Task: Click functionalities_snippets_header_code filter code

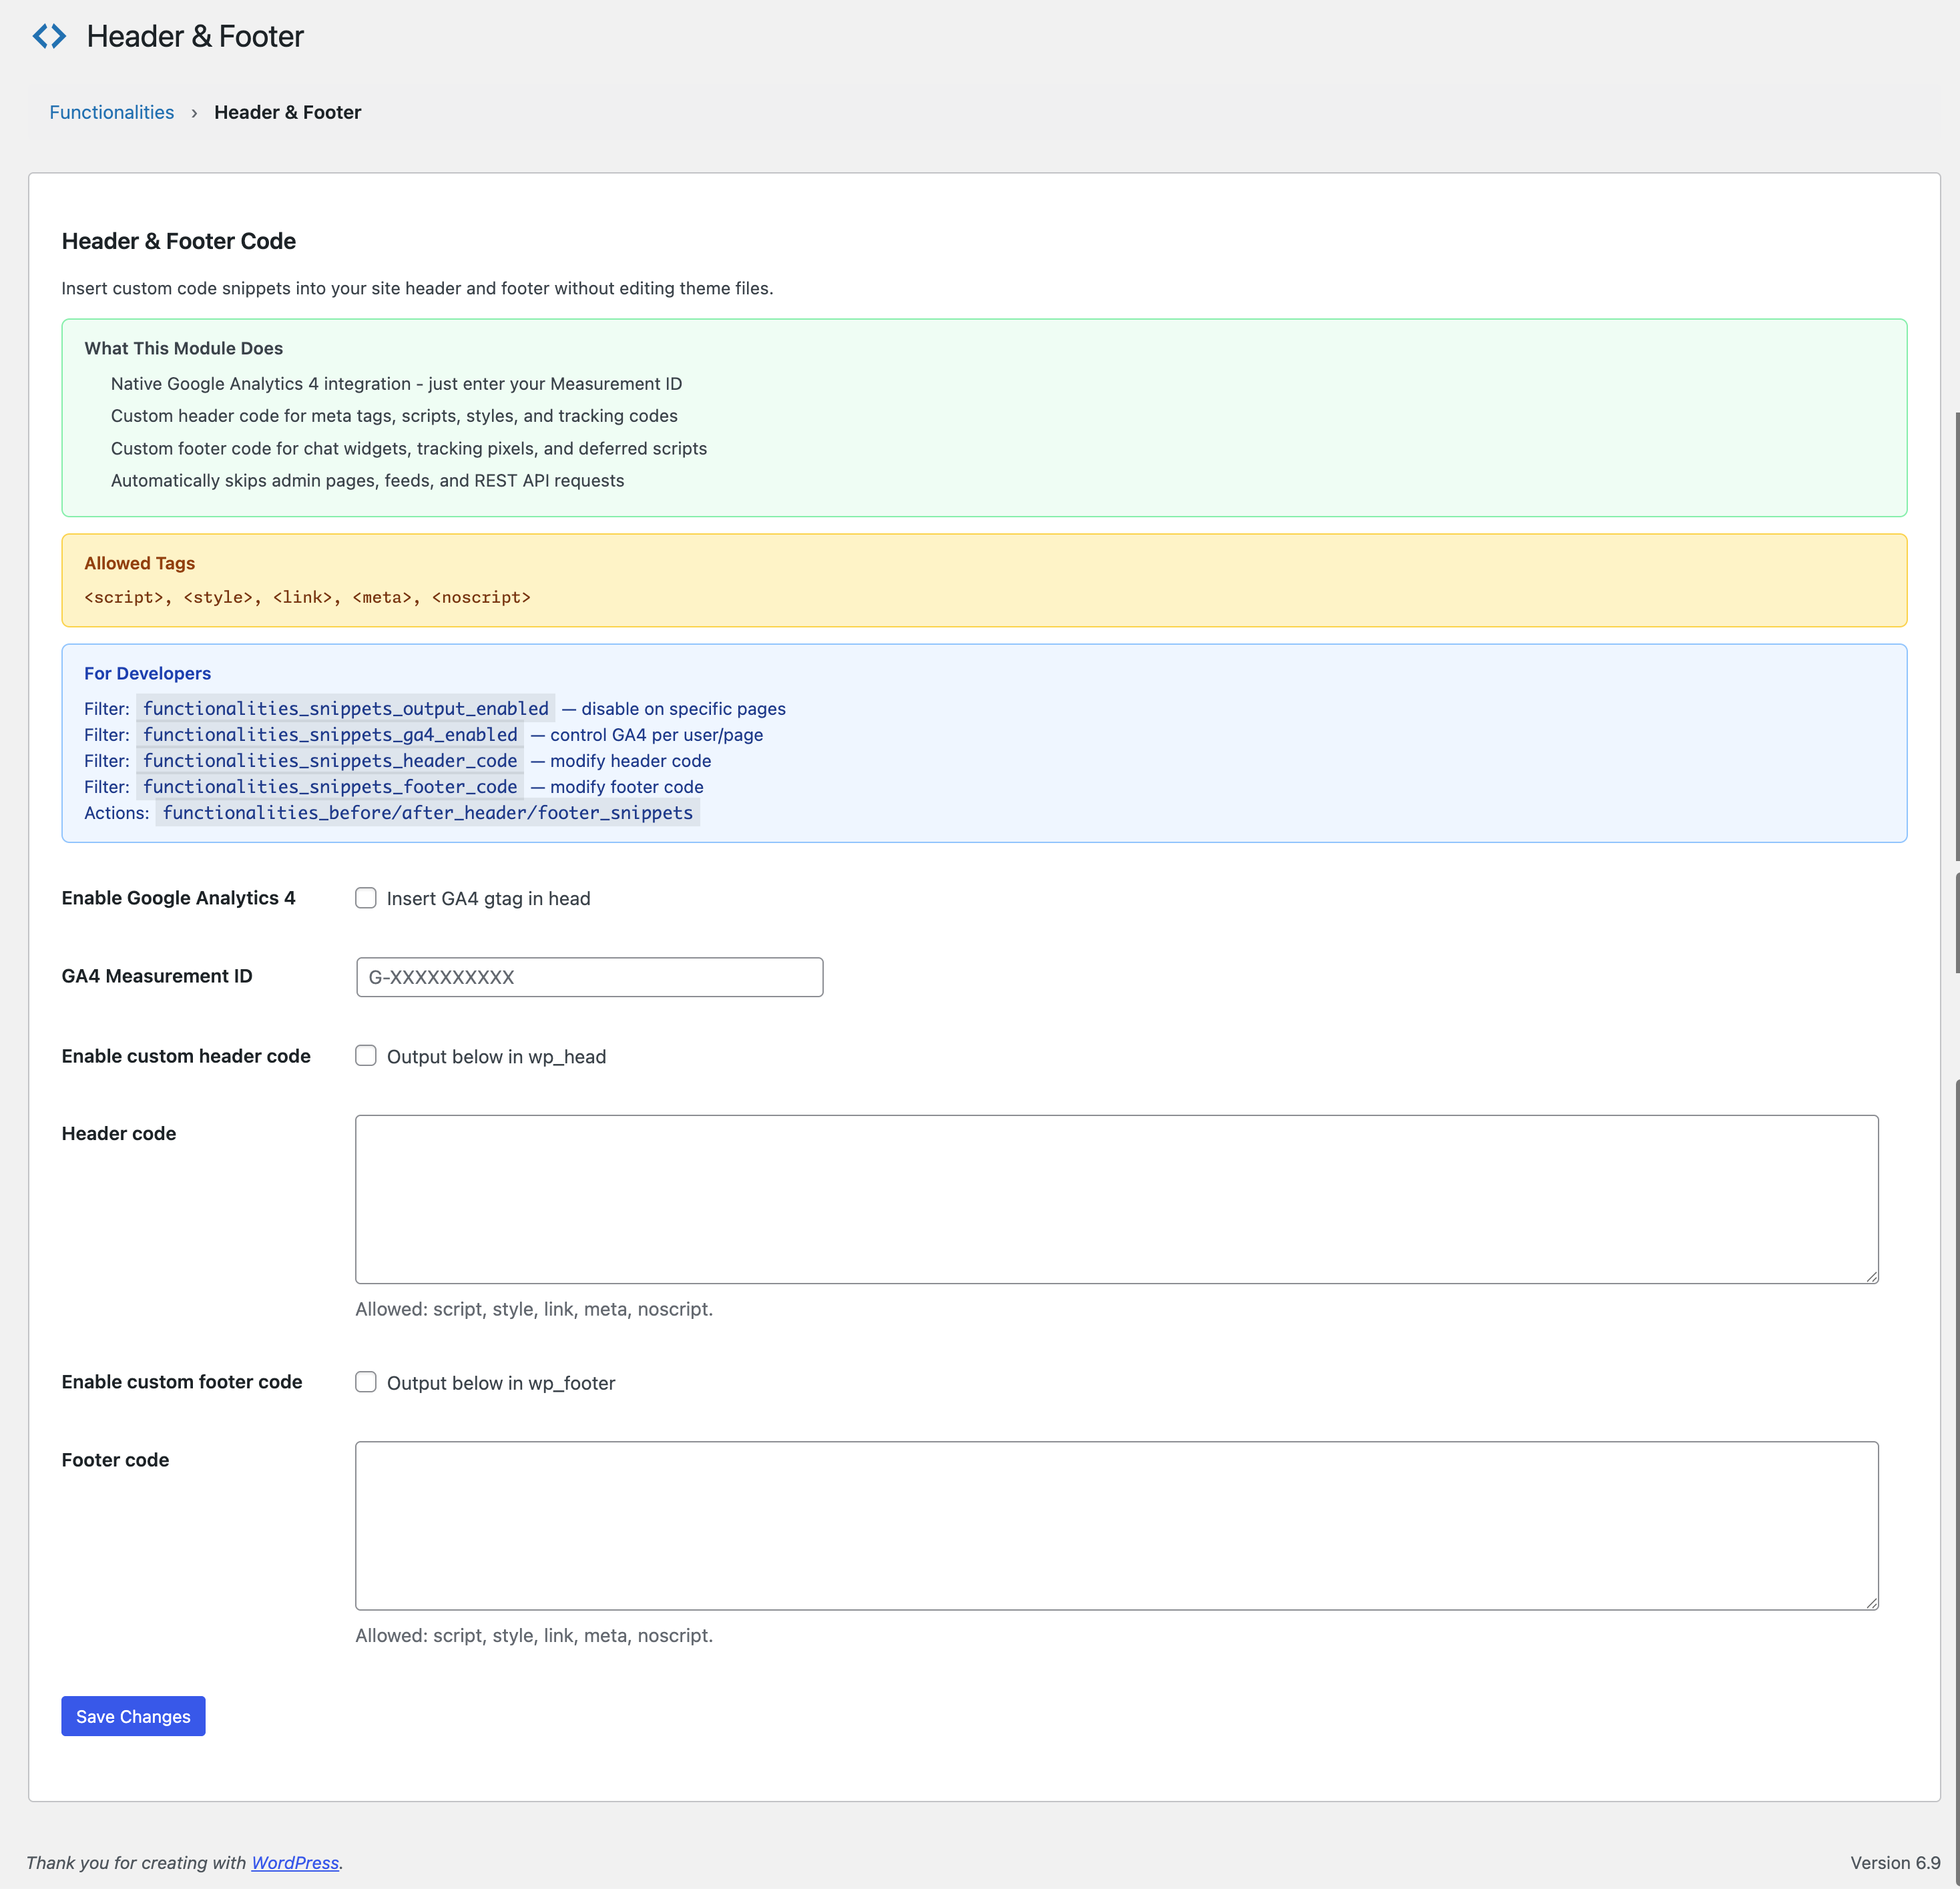Action: pos(330,761)
